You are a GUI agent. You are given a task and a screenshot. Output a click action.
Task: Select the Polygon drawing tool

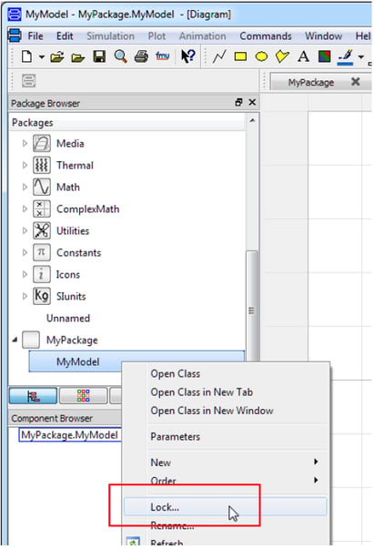point(282,56)
